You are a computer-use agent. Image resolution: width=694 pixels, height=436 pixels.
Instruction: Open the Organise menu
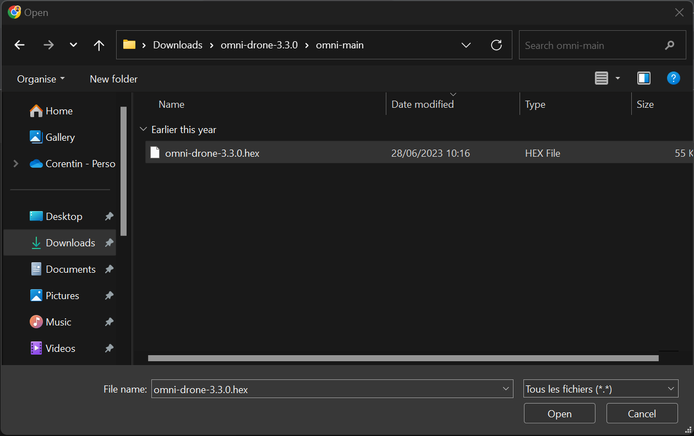[x=41, y=79]
